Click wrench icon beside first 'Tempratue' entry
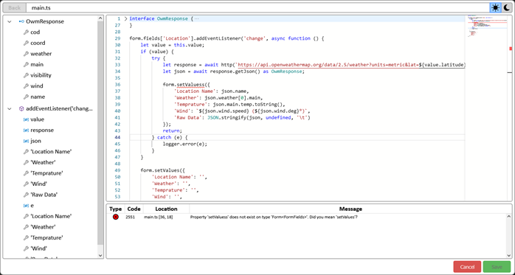 click(26, 173)
